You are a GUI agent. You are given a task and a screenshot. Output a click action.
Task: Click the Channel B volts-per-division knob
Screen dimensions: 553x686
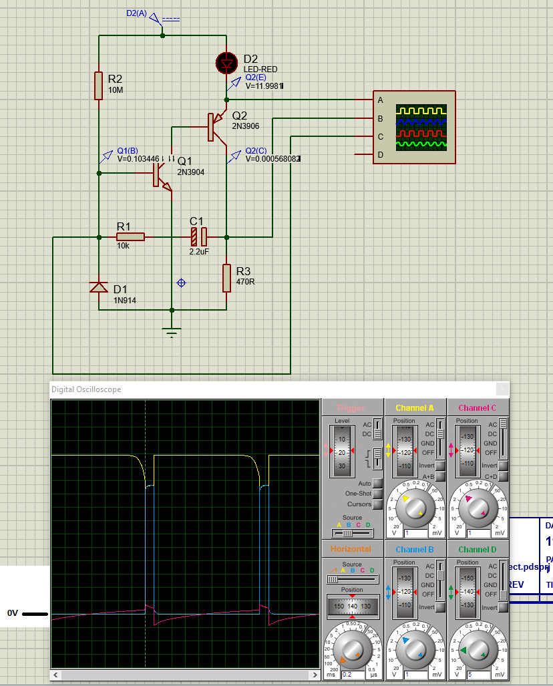(x=414, y=649)
